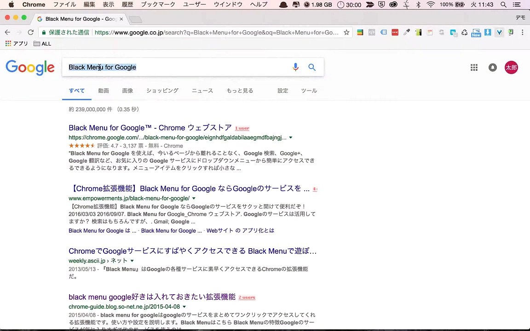Click the red 1 user badge
Screen dimensions: 530x331
(x=242, y=128)
